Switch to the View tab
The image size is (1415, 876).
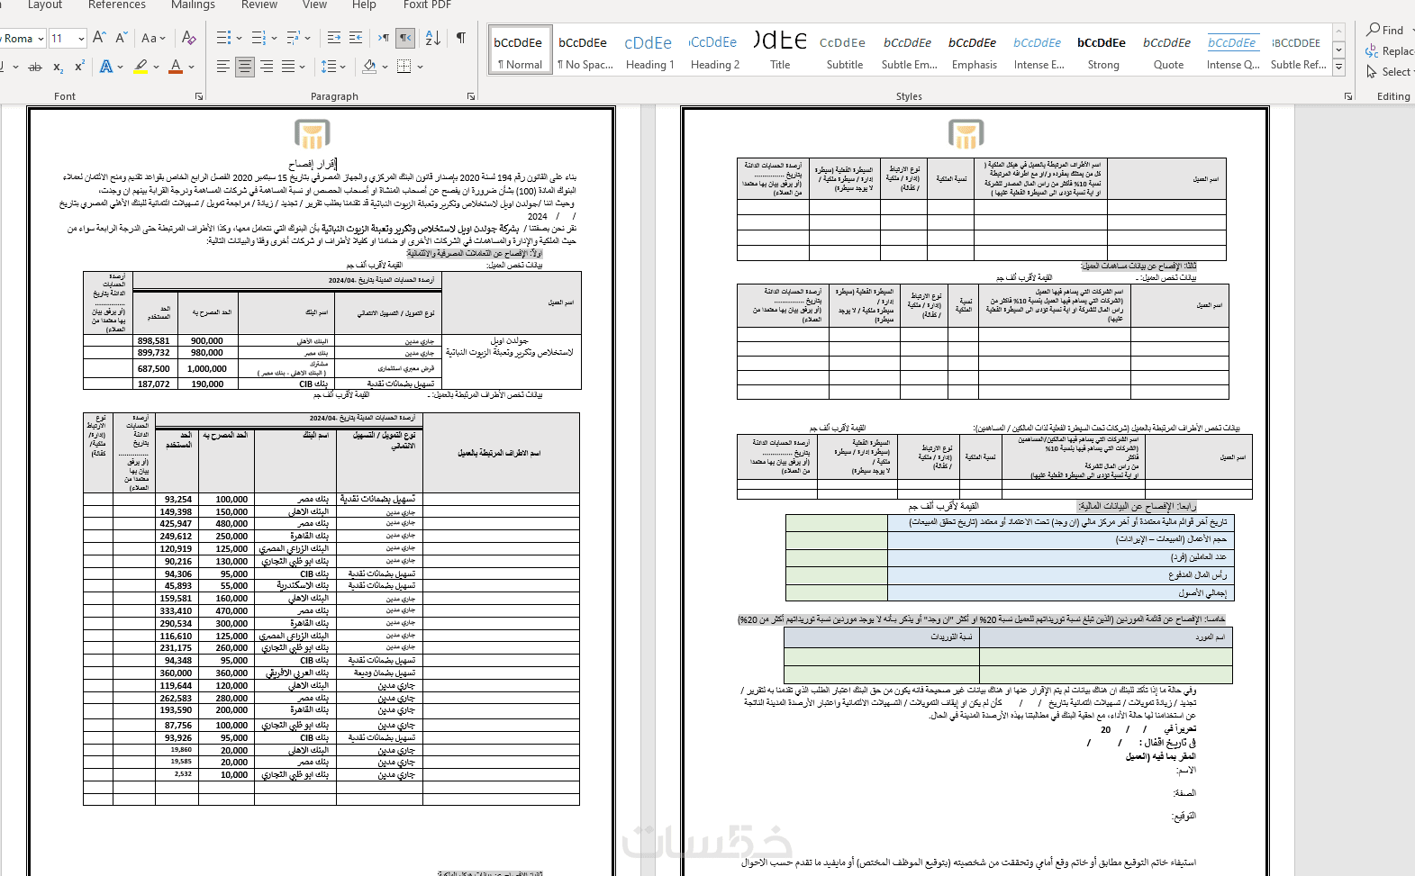click(314, 5)
